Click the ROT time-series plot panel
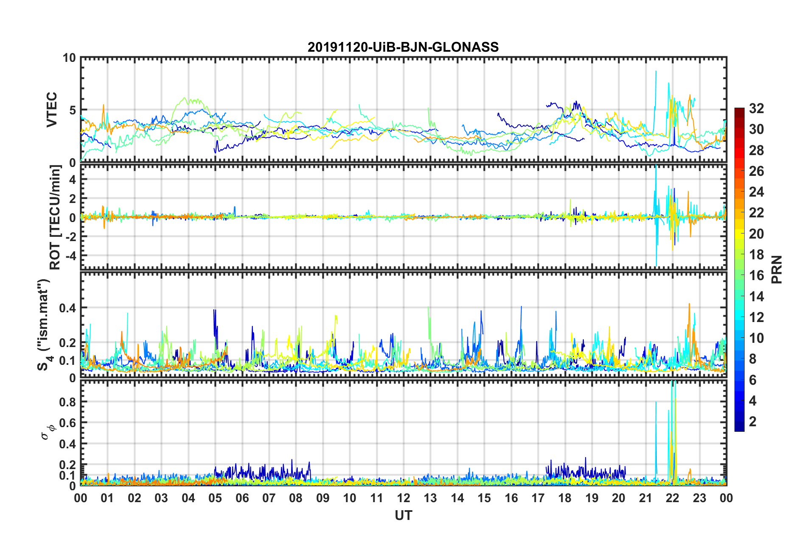The width and height of the screenshot is (807, 539). (403, 217)
